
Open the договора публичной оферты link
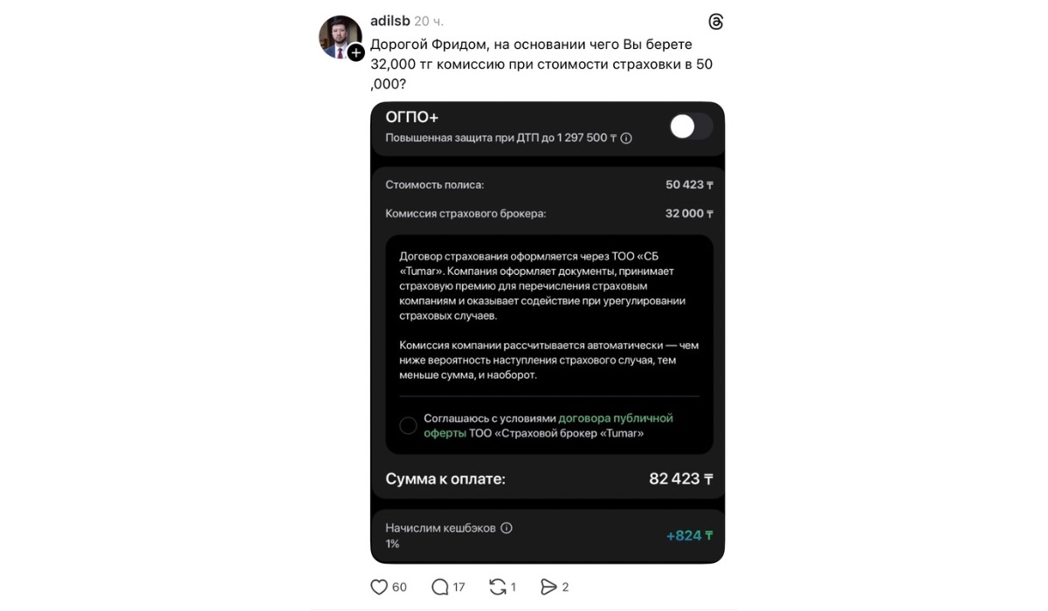(x=548, y=425)
